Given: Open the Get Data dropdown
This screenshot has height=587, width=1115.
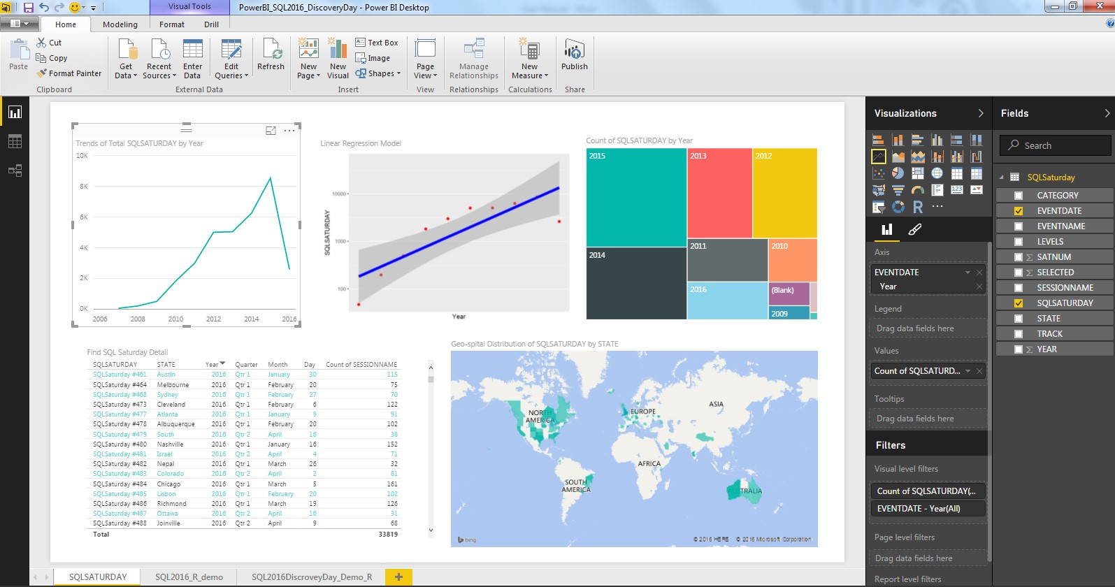Looking at the screenshot, I should tap(126, 75).
